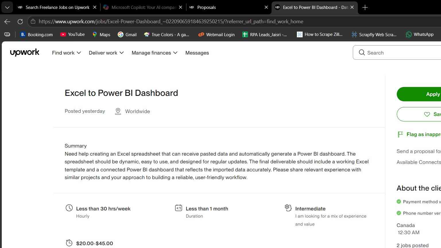Viewport: 441px width, 248px height.
Task: Click the Upwork logo
Action: click(25, 53)
